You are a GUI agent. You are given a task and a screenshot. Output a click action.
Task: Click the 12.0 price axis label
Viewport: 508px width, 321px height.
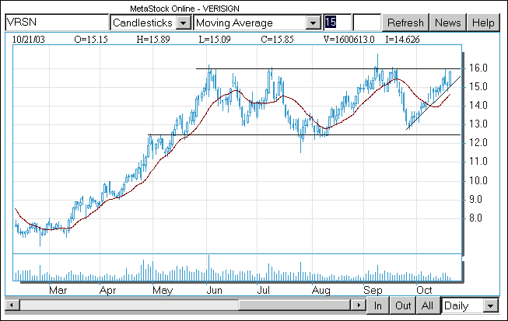(x=478, y=143)
